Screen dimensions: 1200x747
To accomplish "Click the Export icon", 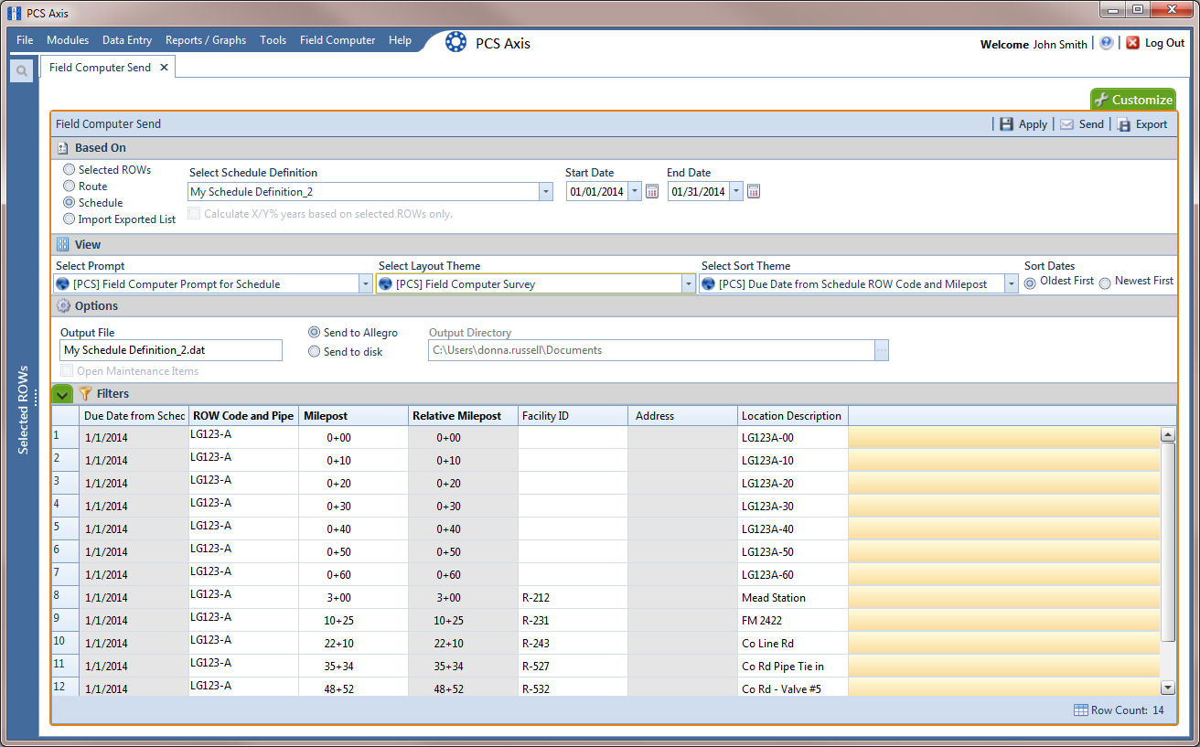I will (x=1124, y=124).
